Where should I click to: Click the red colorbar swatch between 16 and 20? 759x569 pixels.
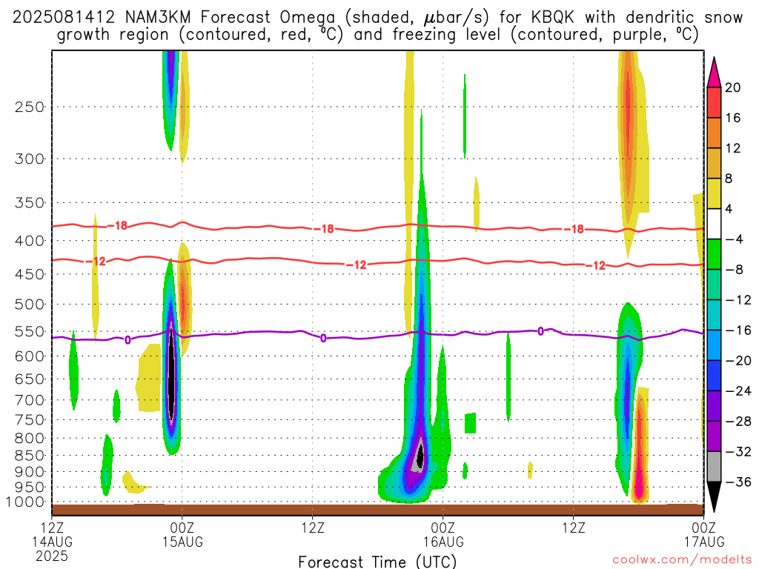pos(714,102)
